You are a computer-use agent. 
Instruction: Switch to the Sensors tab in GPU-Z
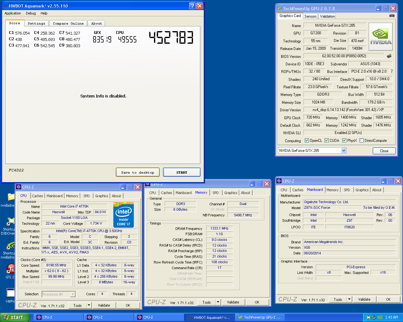(310, 16)
